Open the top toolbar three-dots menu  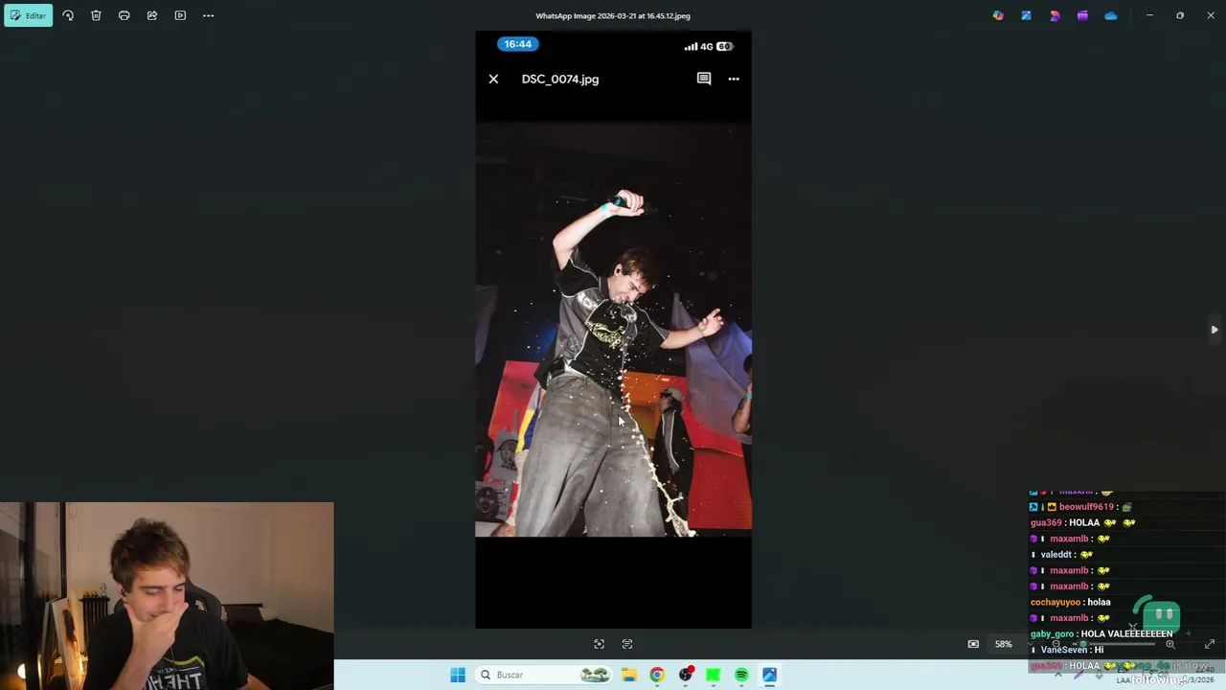point(208,15)
